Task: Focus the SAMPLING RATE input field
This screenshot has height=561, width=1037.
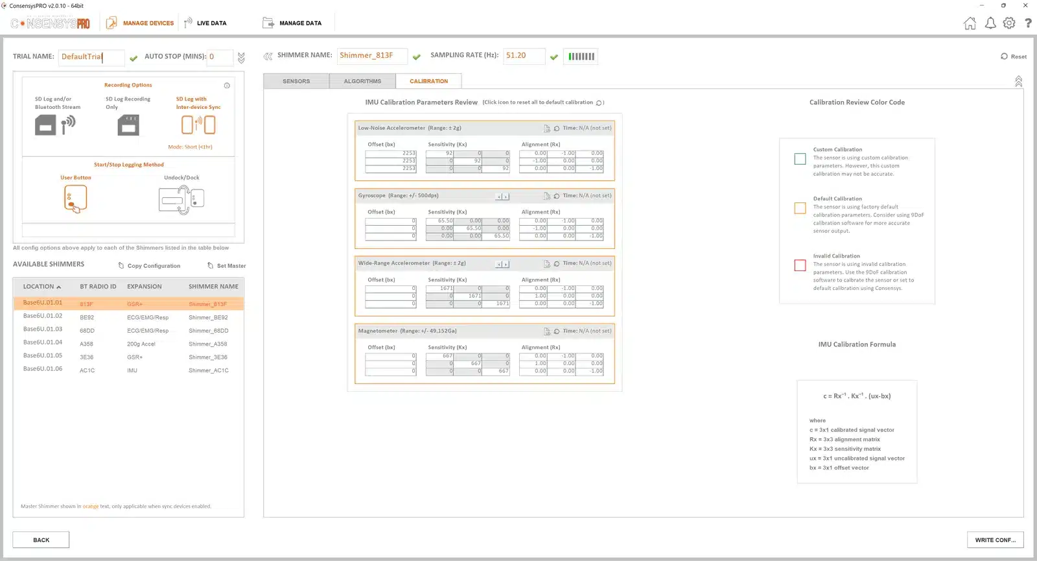Action: 524,56
